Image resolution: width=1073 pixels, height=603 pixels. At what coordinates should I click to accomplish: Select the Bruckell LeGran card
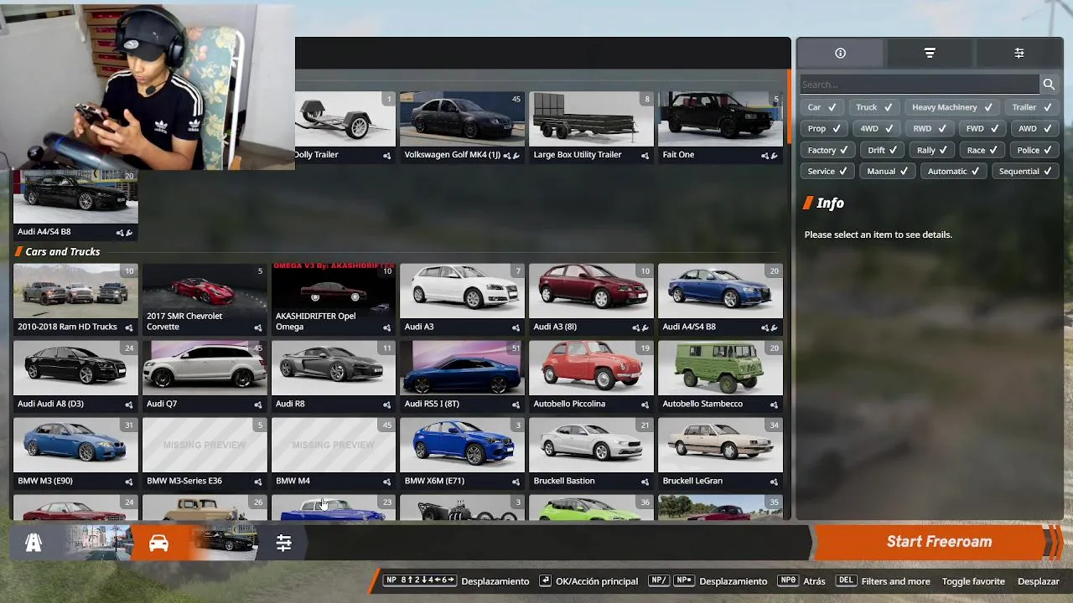(x=720, y=453)
